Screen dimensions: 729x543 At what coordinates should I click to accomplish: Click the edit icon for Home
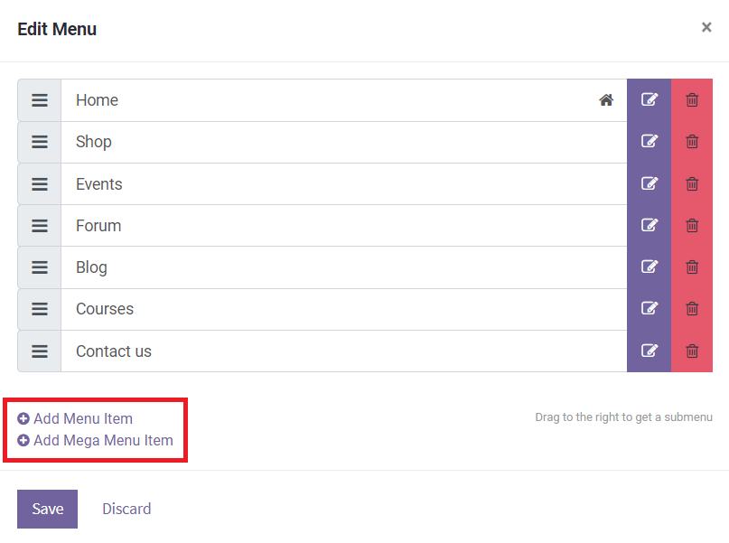pos(649,100)
